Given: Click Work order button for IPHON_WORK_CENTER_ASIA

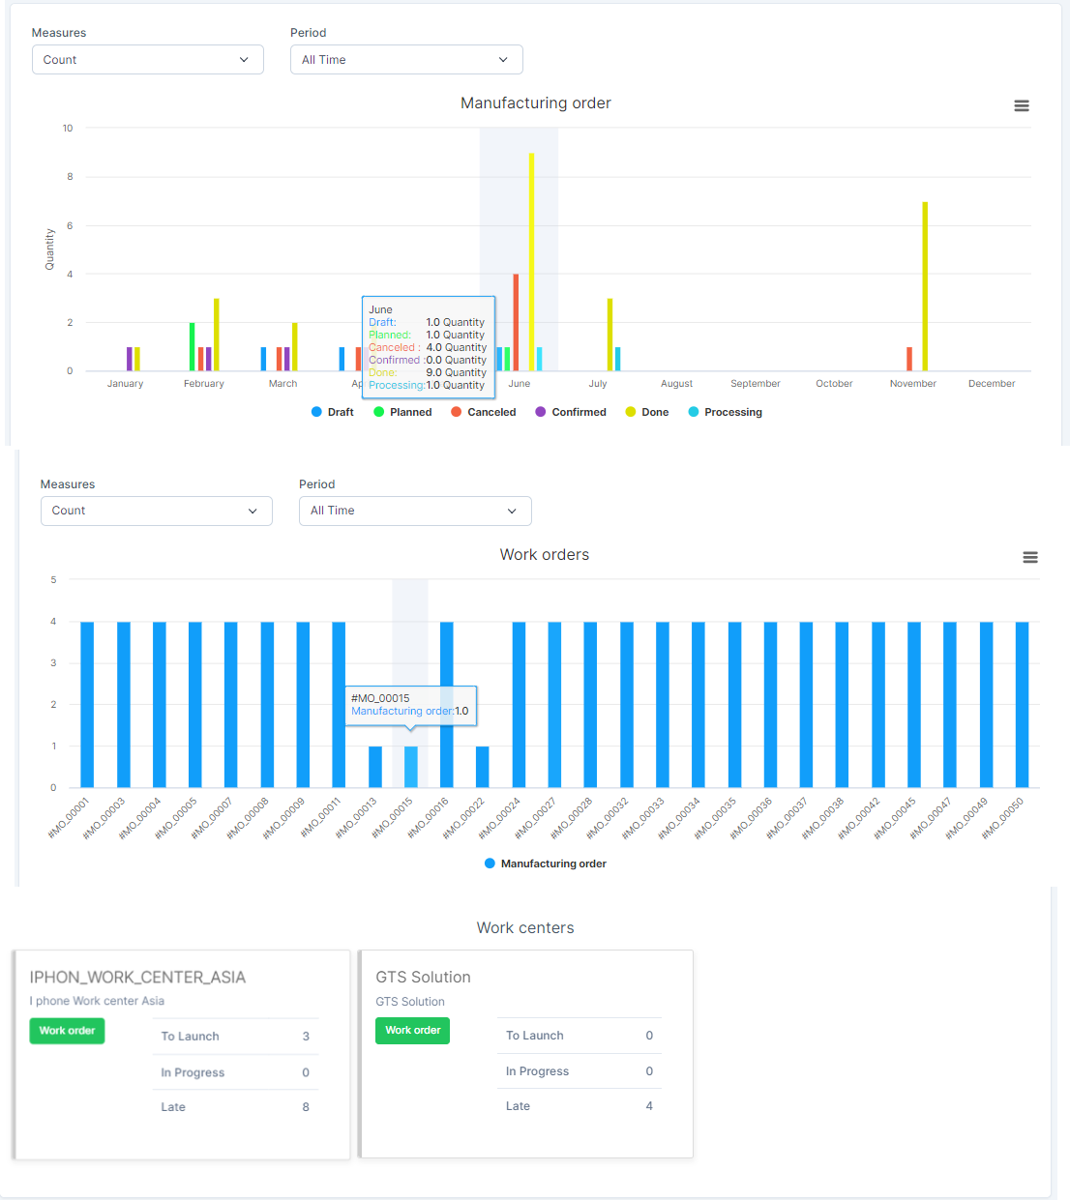Looking at the screenshot, I should pos(67,1031).
